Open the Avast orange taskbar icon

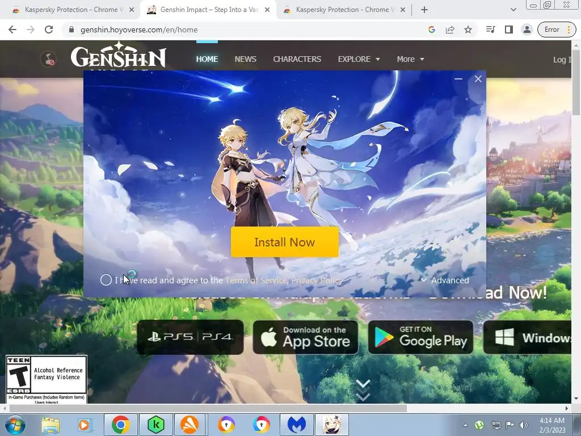190,425
